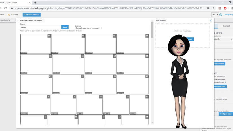Open third row, fourth image externally
The image size is (233, 131).
pyautogui.click(x=147, y=76)
